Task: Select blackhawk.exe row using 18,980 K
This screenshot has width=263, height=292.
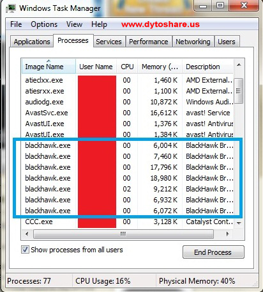Action: point(128,178)
